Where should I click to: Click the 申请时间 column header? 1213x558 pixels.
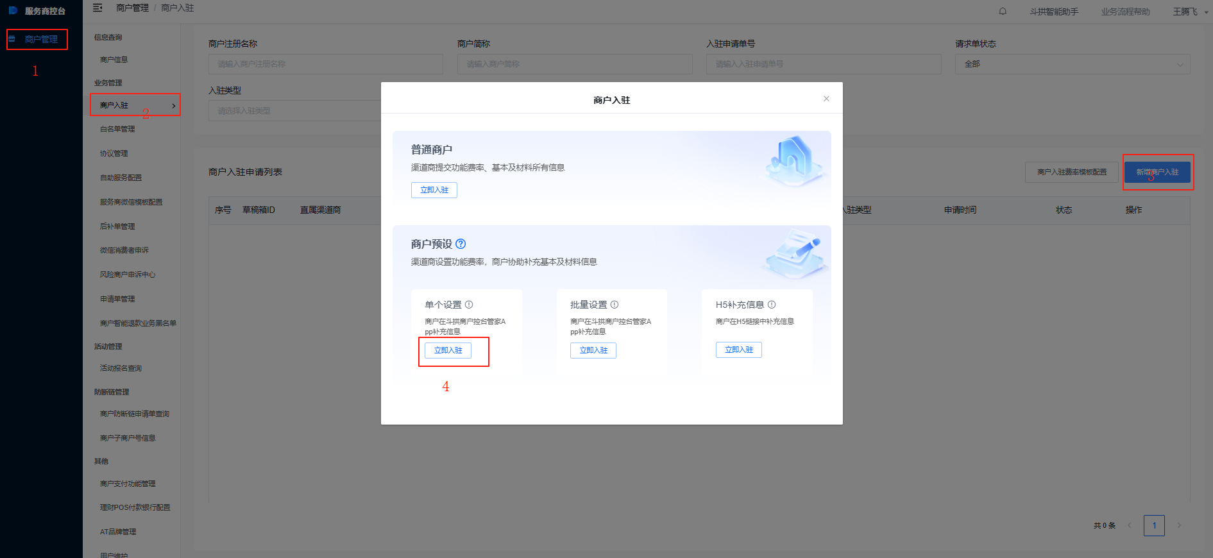tap(960, 210)
